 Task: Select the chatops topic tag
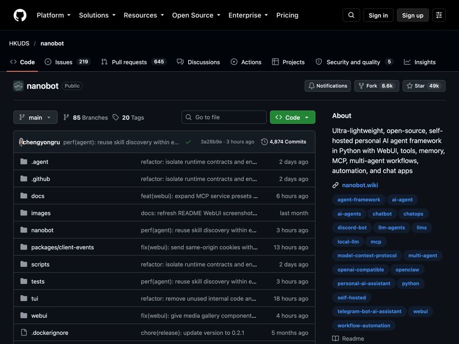[413, 214]
